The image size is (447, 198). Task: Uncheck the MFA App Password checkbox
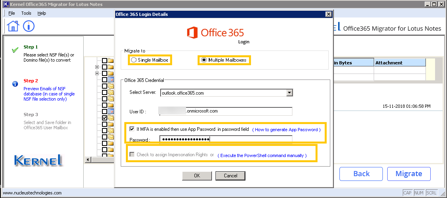click(x=132, y=129)
